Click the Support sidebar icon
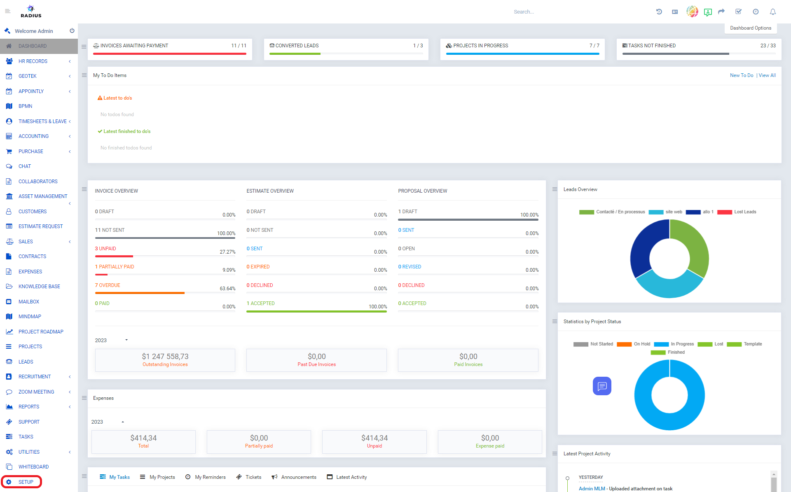Image resolution: width=791 pixels, height=492 pixels. (9, 422)
